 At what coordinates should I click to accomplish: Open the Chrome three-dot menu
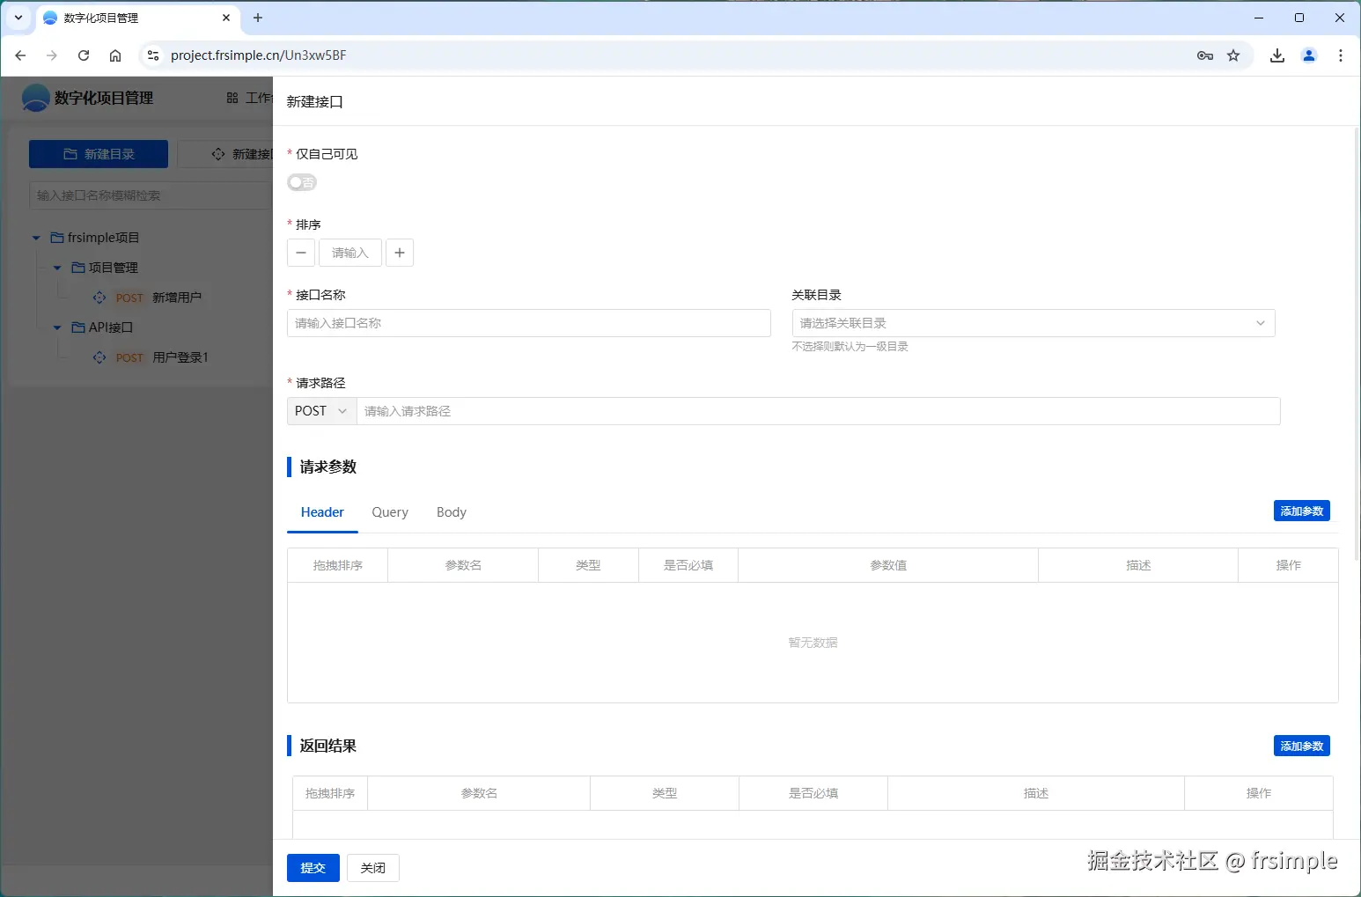tap(1340, 55)
